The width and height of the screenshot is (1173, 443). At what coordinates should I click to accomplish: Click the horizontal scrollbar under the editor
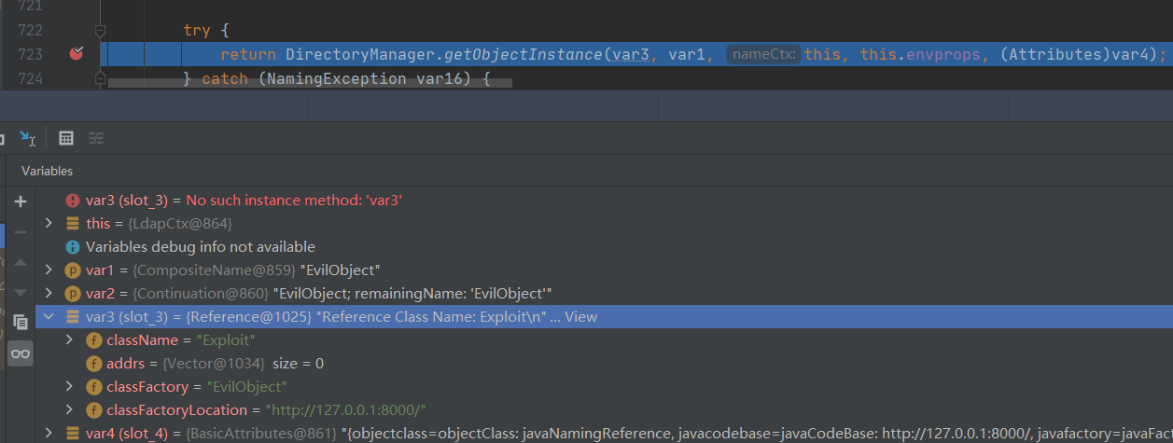[x=308, y=84]
